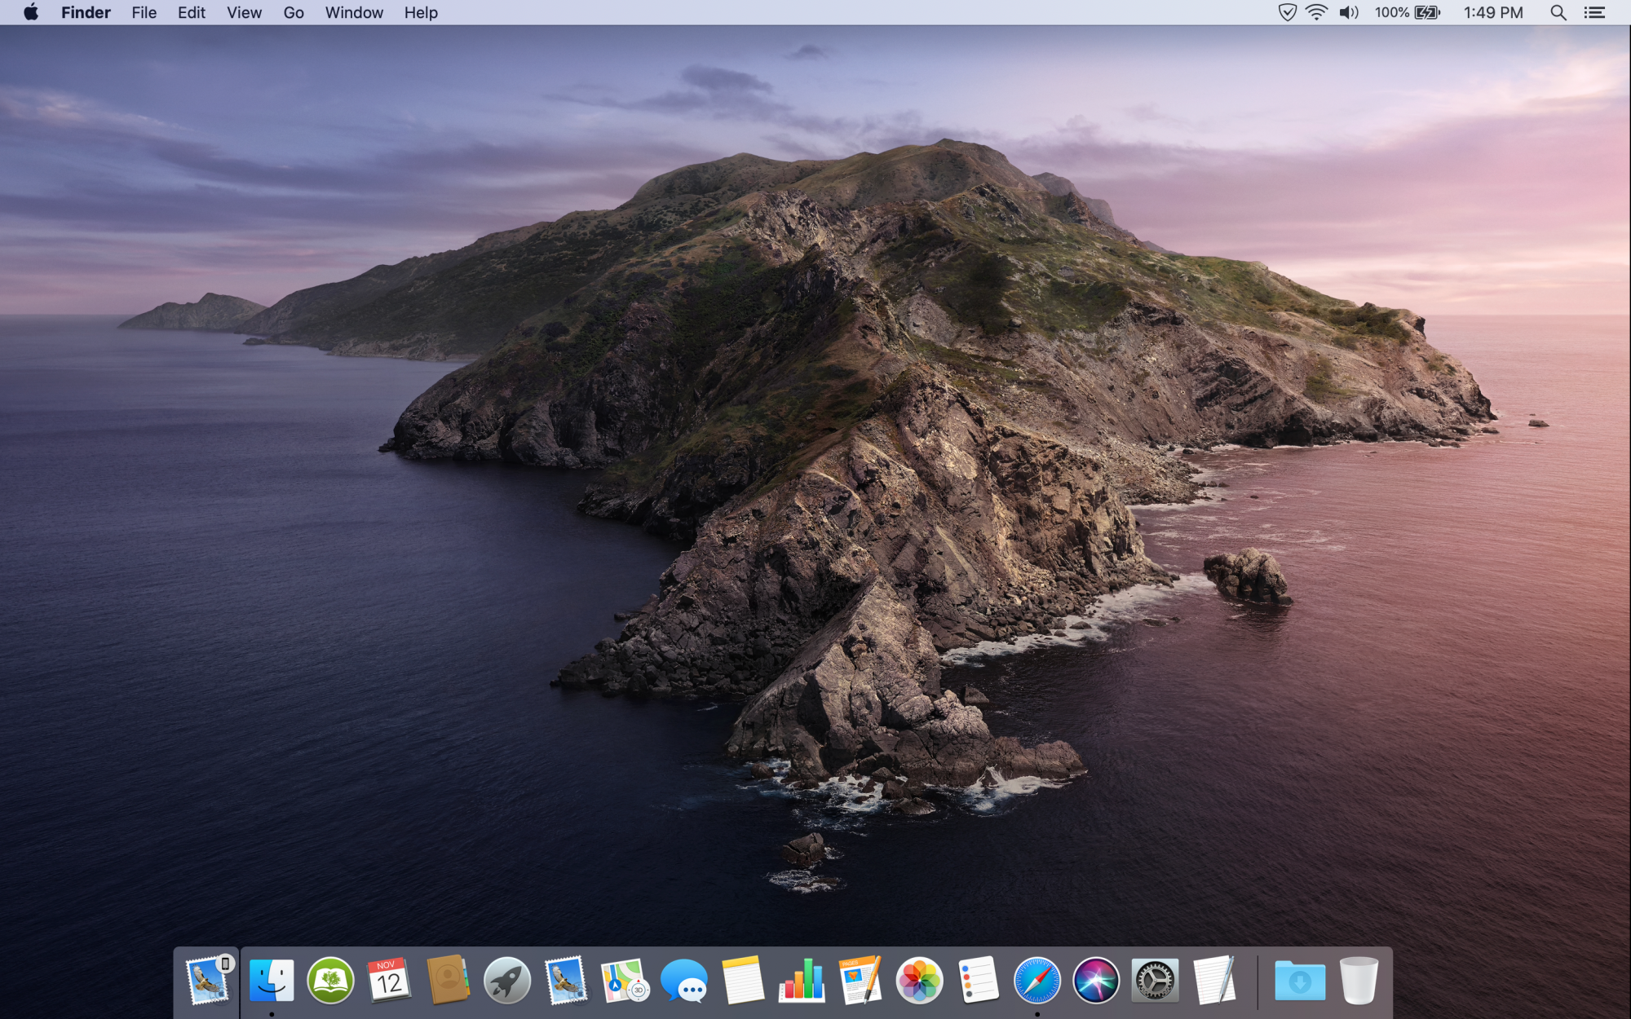1631x1019 pixels.
Task: Launch Safari compass icon
Action: [1037, 980]
